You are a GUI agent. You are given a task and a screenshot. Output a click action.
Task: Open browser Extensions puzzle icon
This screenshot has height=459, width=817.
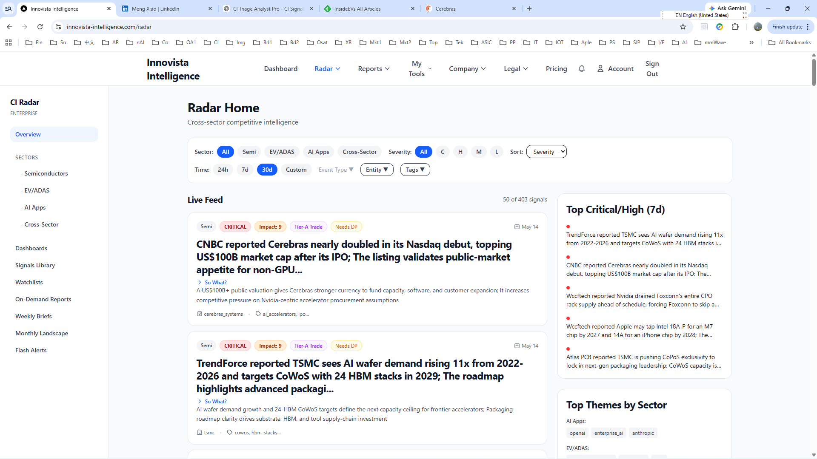tap(735, 27)
